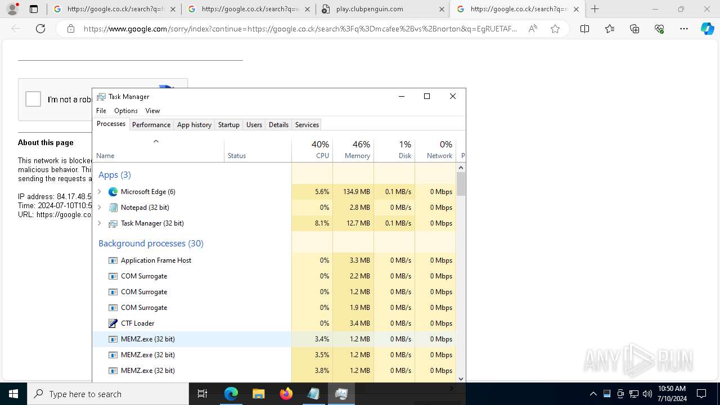Sort processes by Disk column
Image resolution: width=720 pixels, height=405 pixels.
tap(394, 150)
